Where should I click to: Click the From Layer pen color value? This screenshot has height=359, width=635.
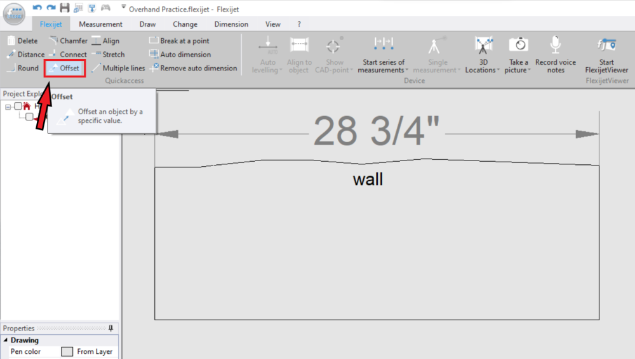coord(95,351)
